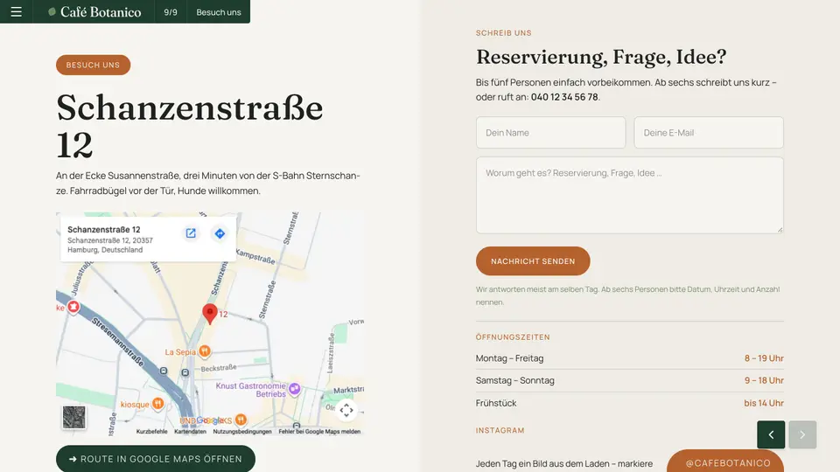840x472 pixels.
Task: Click the Reservierung, Frage, Idee? heading
Action: click(601, 57)
